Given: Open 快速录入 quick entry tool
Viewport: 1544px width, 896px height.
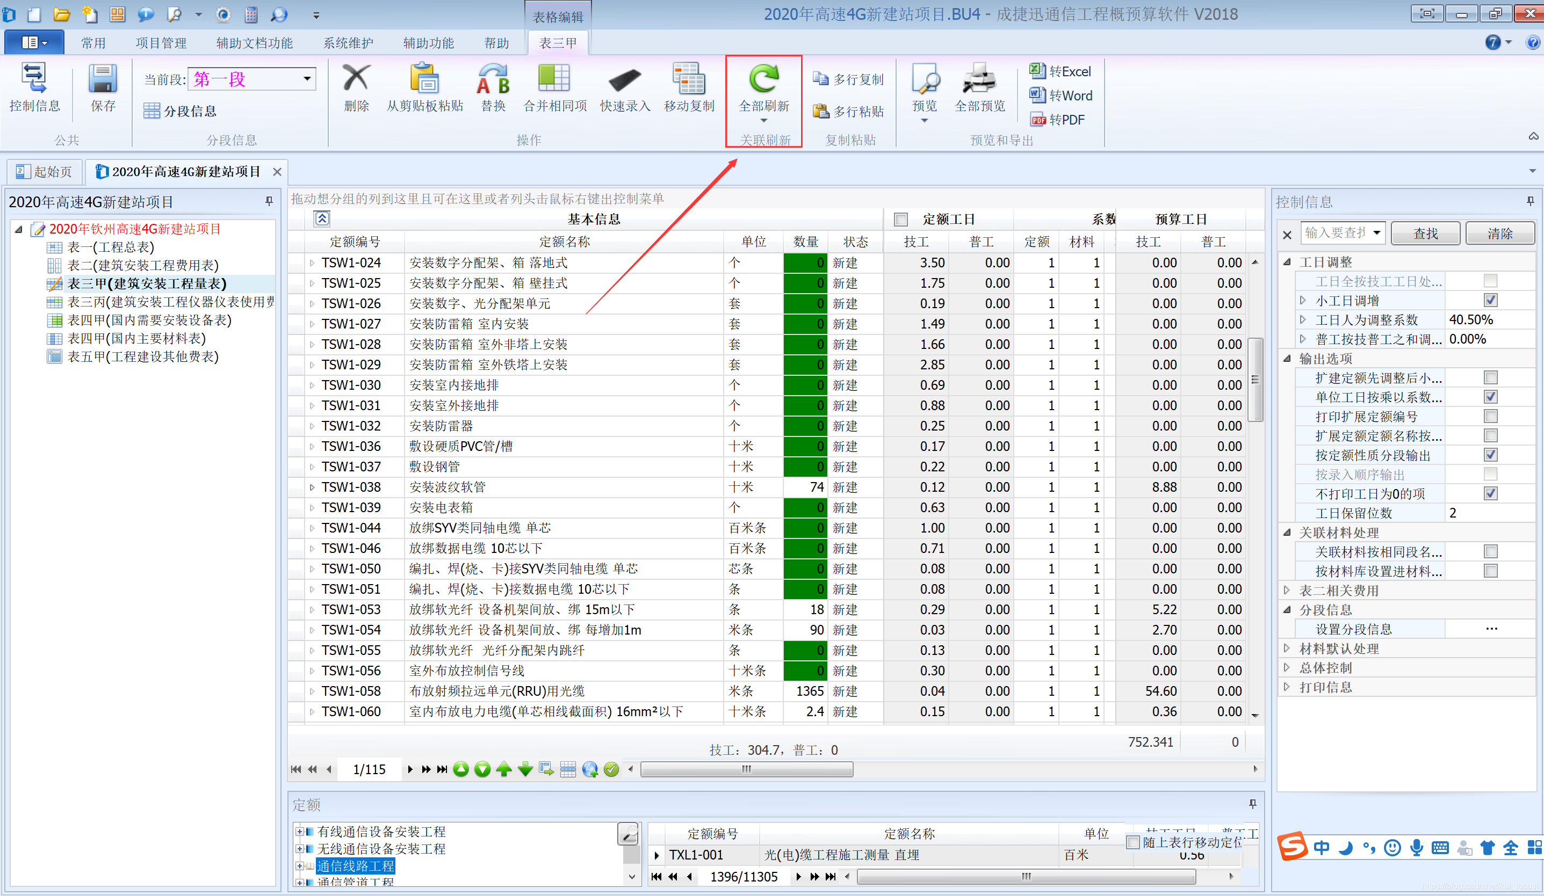Looking at the screenshot, I should (x=624, y=88).
